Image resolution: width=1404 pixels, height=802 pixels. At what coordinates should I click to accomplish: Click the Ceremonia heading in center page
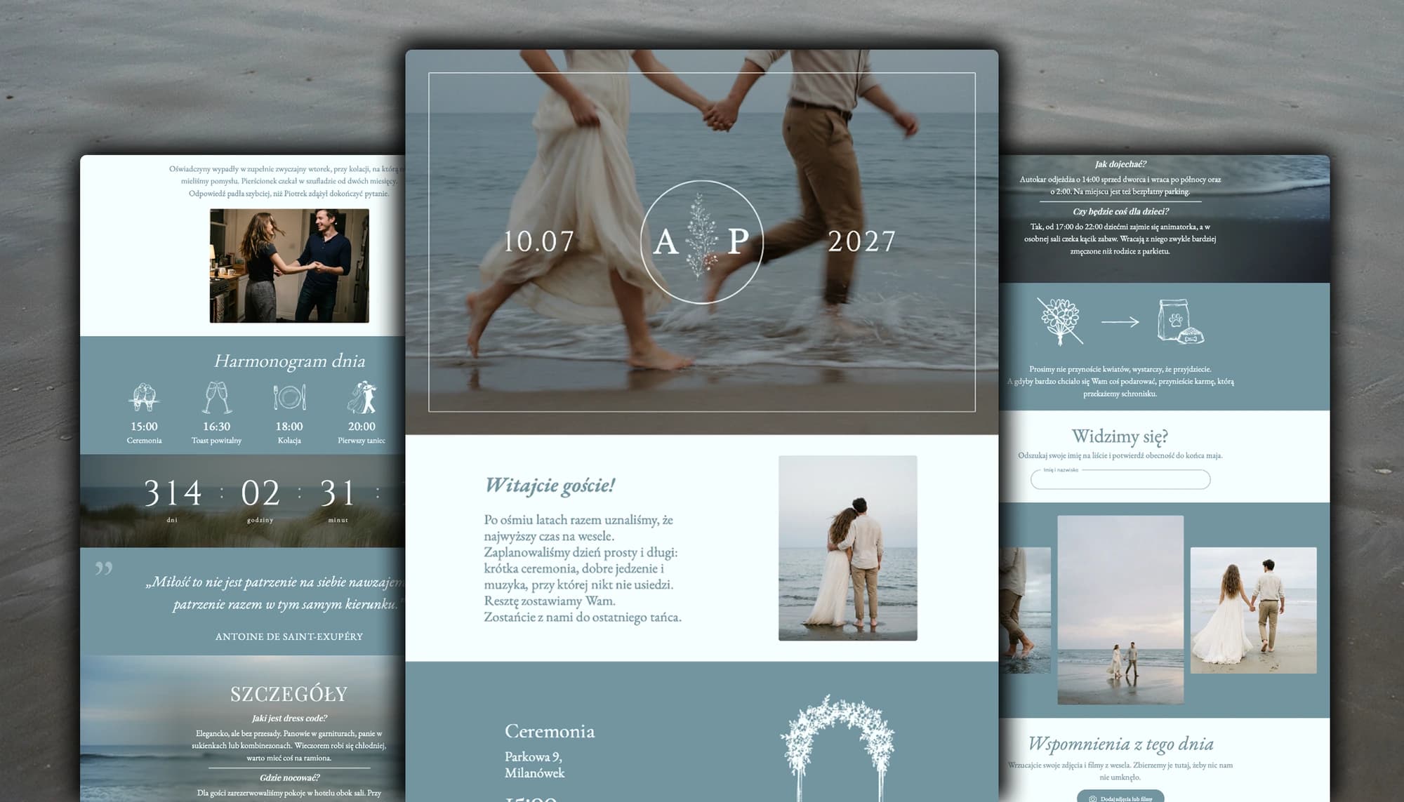[550, 731]
